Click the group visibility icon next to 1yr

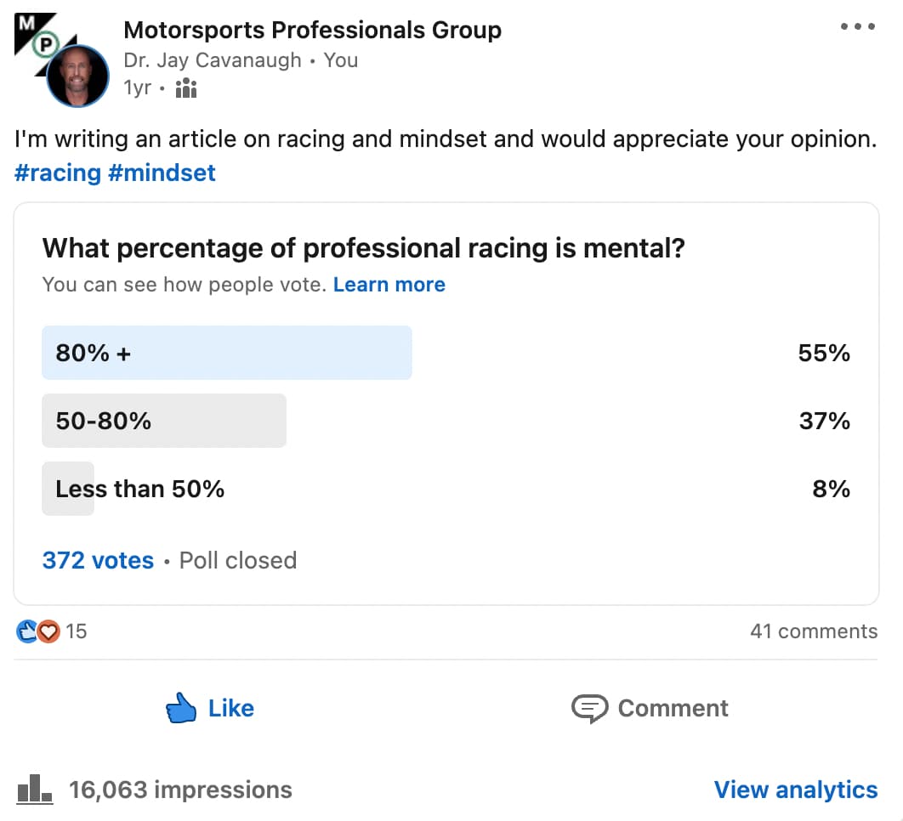[185, 87]
